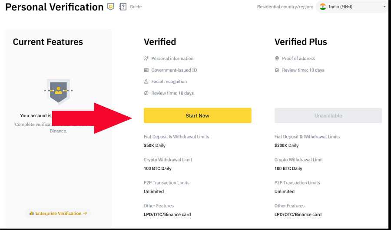The width and height of the screenshot is (391, 230).
Task: Click the Unavailable button under Verified Plus
Action: point(328,115)
